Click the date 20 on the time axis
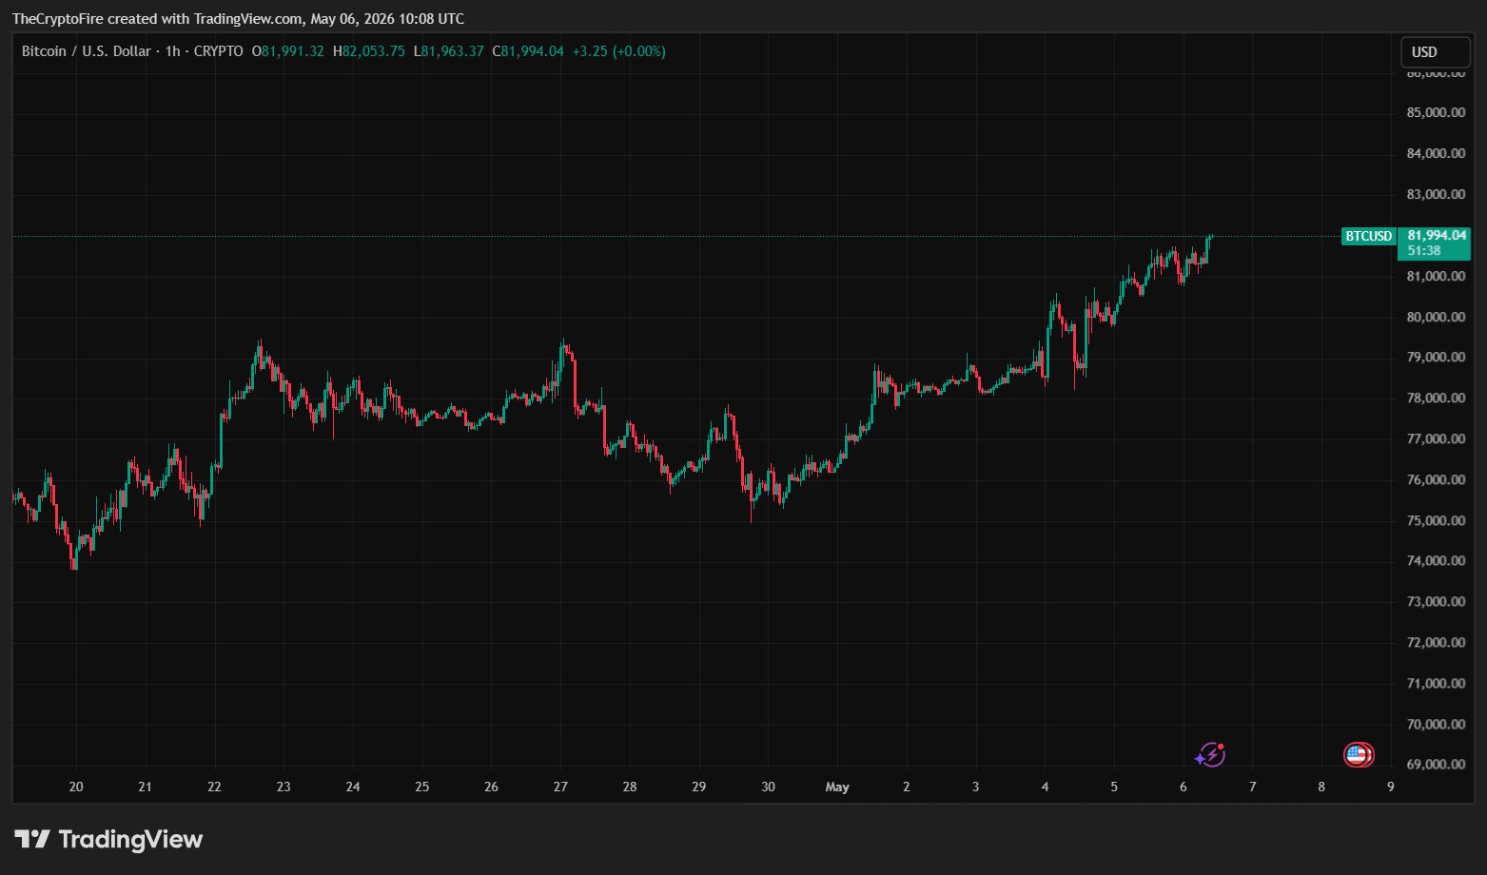The width and height of the screenshot is (1487, 875). coord(76,787)
